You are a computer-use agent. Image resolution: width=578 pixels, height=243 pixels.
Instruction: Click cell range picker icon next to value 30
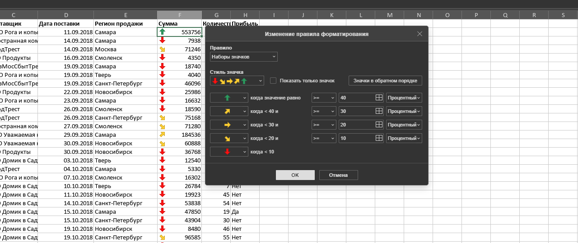coord(379,111)
